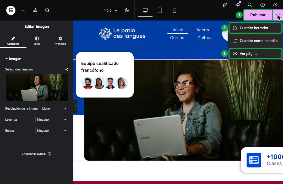Click the Le patio des langues logo
Image resolution: width=283 pixels, height=184 pixels.
(x=122, y=33)
